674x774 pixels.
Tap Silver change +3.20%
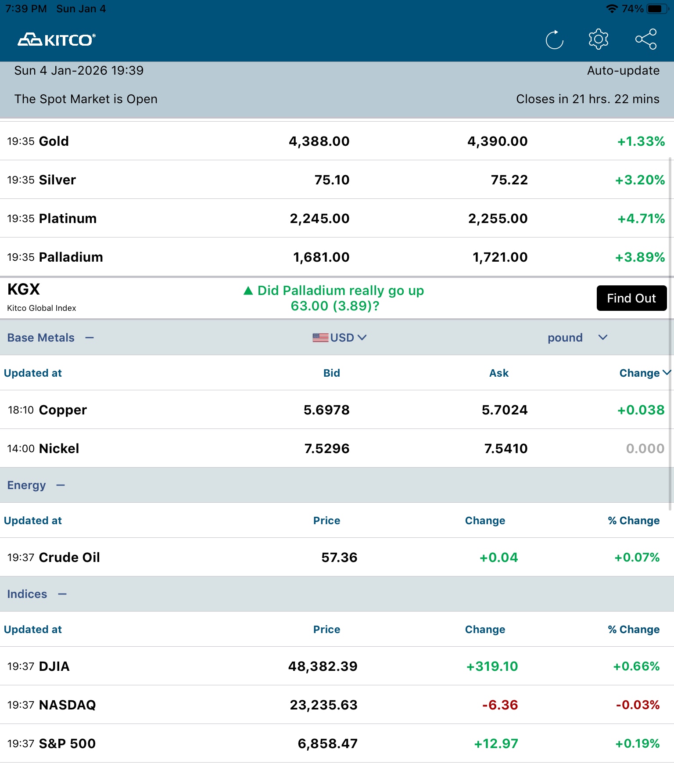(x=640, y=180)
